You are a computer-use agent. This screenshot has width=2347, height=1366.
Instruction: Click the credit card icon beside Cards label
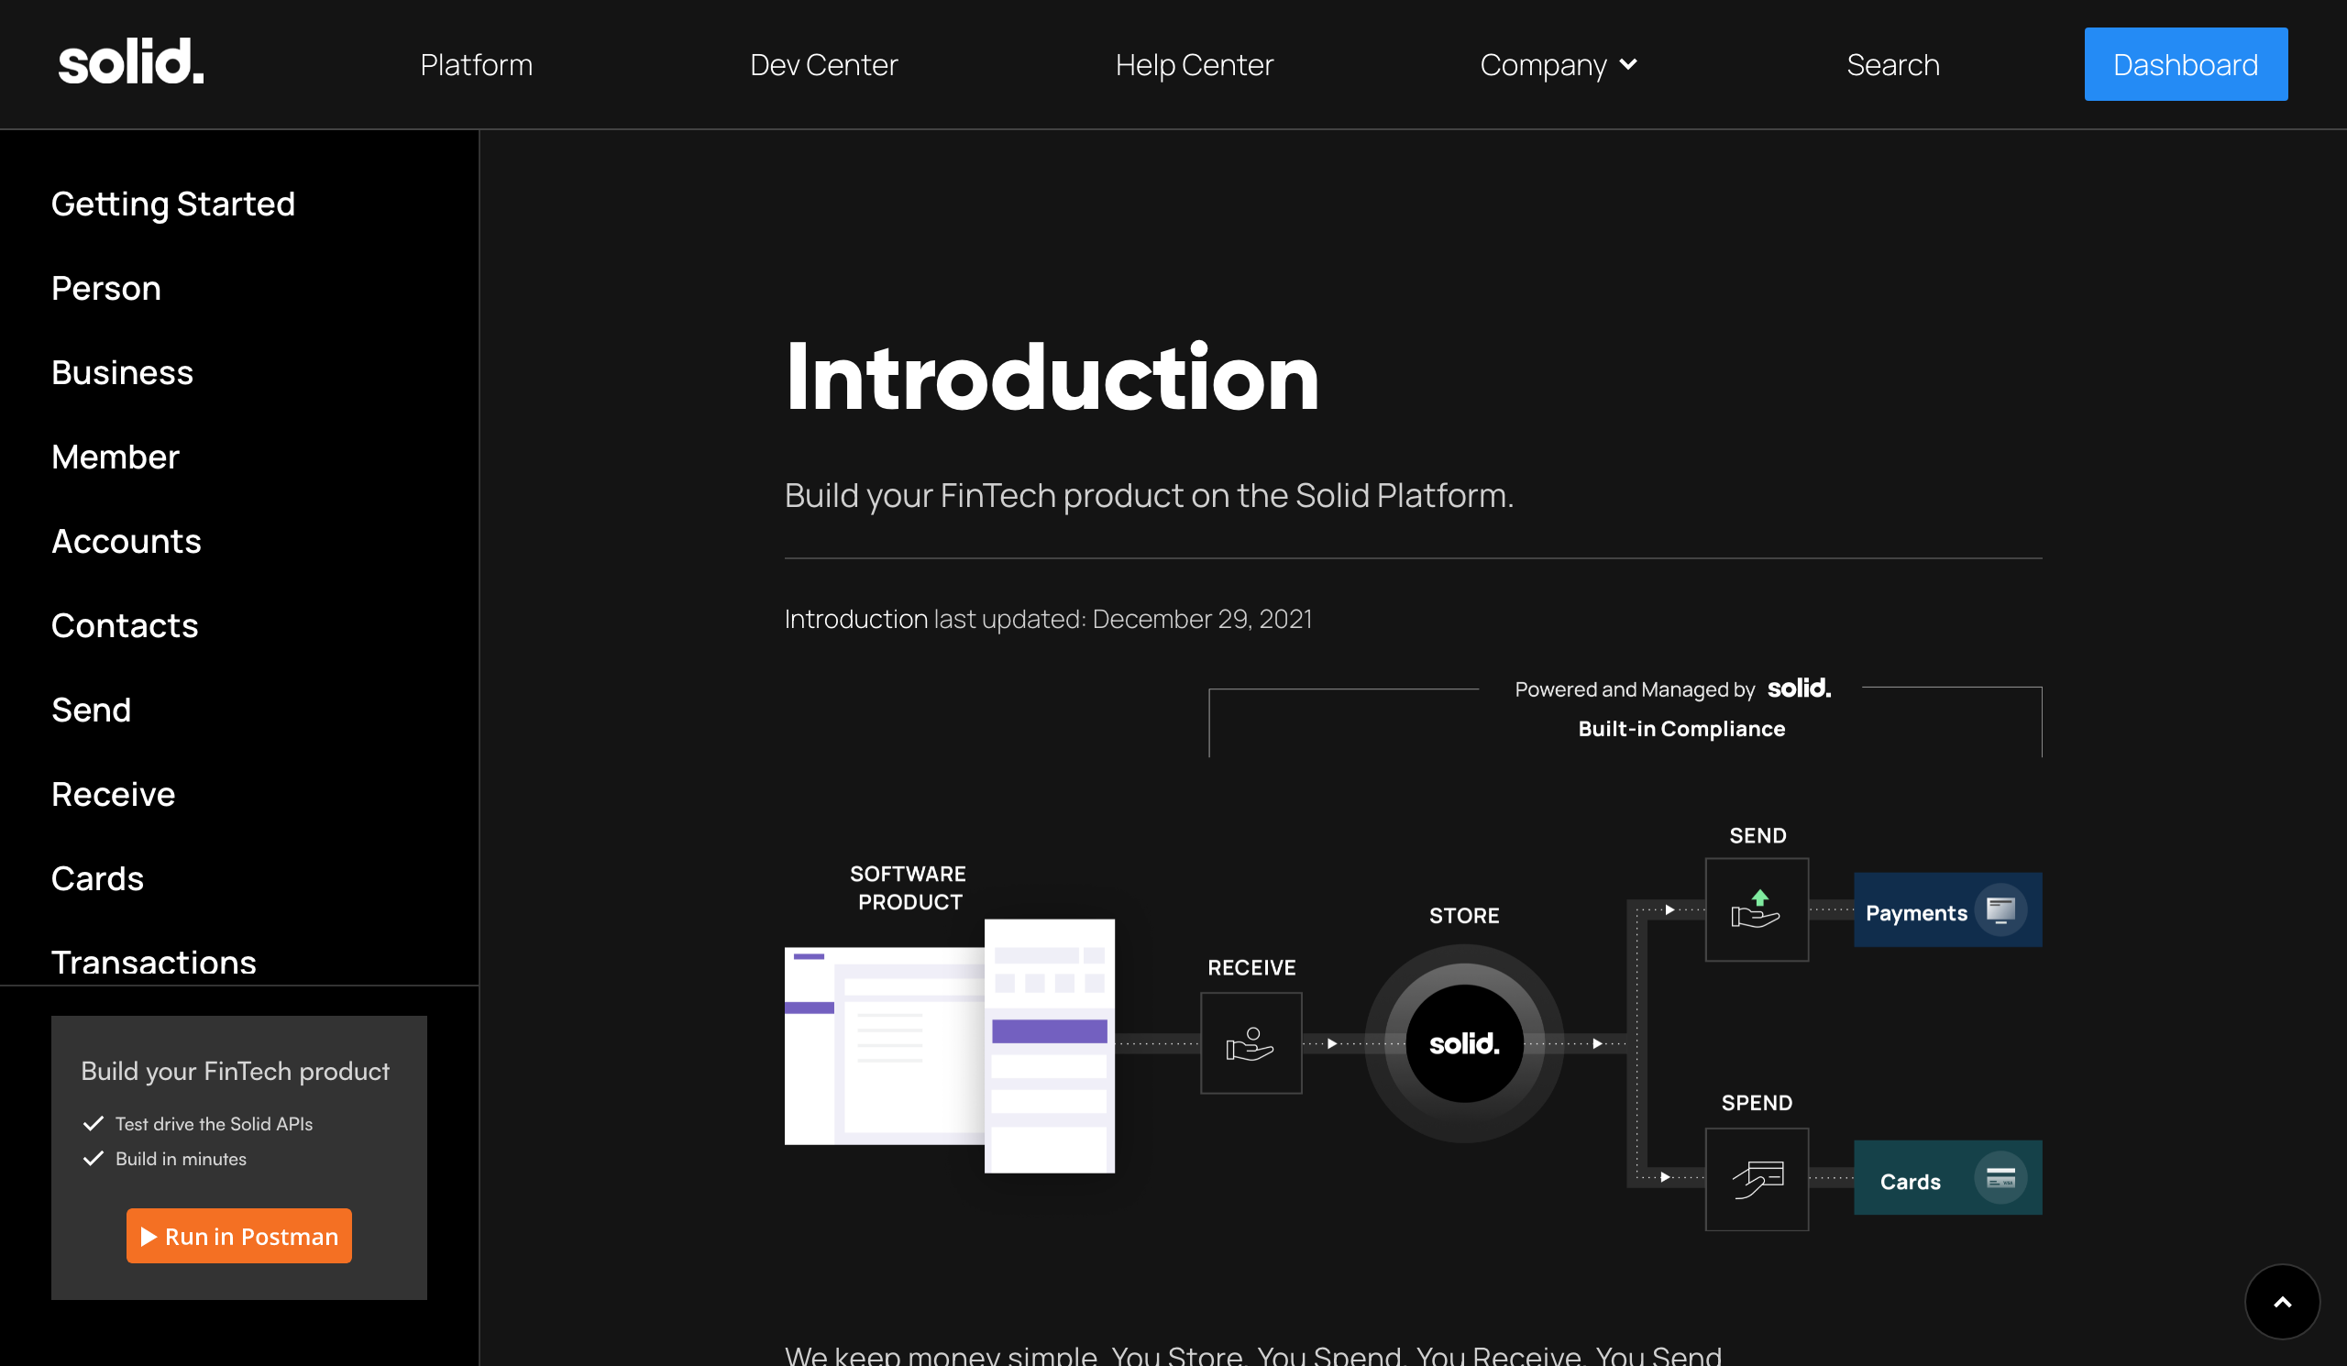coord(2000,1178)
